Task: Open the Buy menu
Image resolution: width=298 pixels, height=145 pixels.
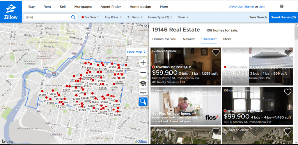Action: tap(31, 7)
